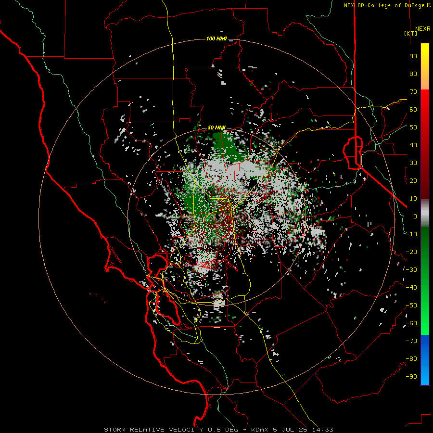Click the 80 value on velocity scale
The height and width of the screenshot is (433, 433).
click(x=413, y=74)
